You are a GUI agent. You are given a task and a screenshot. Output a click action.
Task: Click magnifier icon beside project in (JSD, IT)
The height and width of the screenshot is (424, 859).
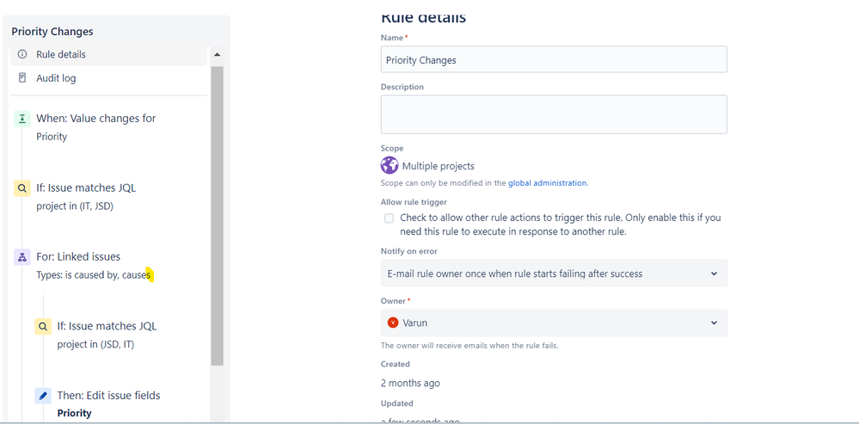click(x=43, y=327)
